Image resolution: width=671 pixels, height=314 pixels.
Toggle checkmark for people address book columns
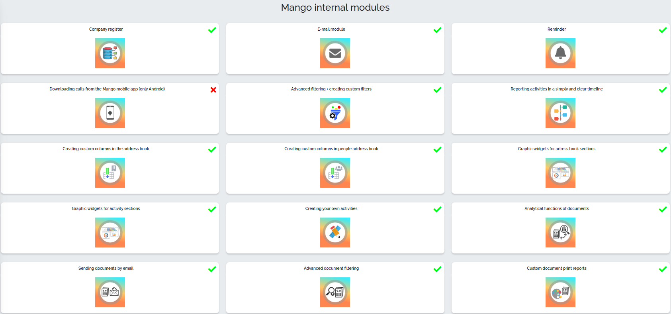[437, 149]
